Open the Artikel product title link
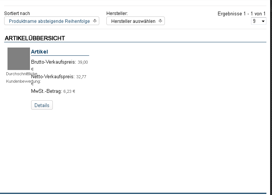272x195 pixels. coord(39,52)
